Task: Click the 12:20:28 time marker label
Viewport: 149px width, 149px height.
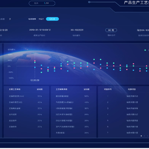Action: click(x=35, y=80)
